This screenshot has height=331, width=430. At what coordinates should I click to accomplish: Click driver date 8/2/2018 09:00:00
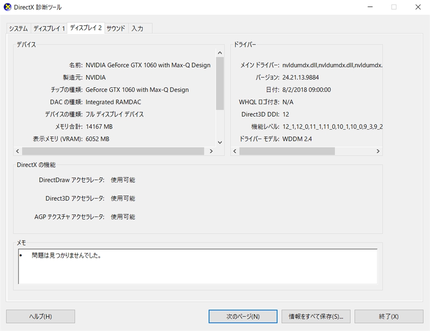click(307, 90)
